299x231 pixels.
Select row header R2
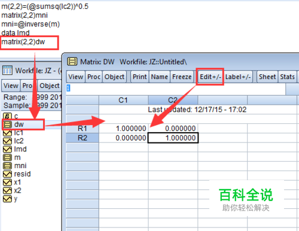pyautogui.click(x=83, y=138)
